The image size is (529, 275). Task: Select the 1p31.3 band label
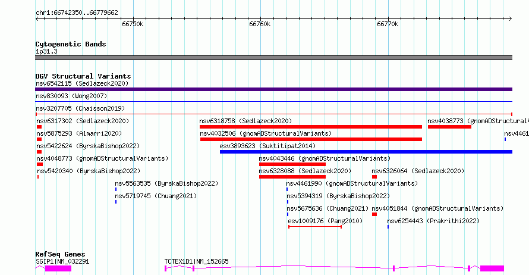[46, 52]
